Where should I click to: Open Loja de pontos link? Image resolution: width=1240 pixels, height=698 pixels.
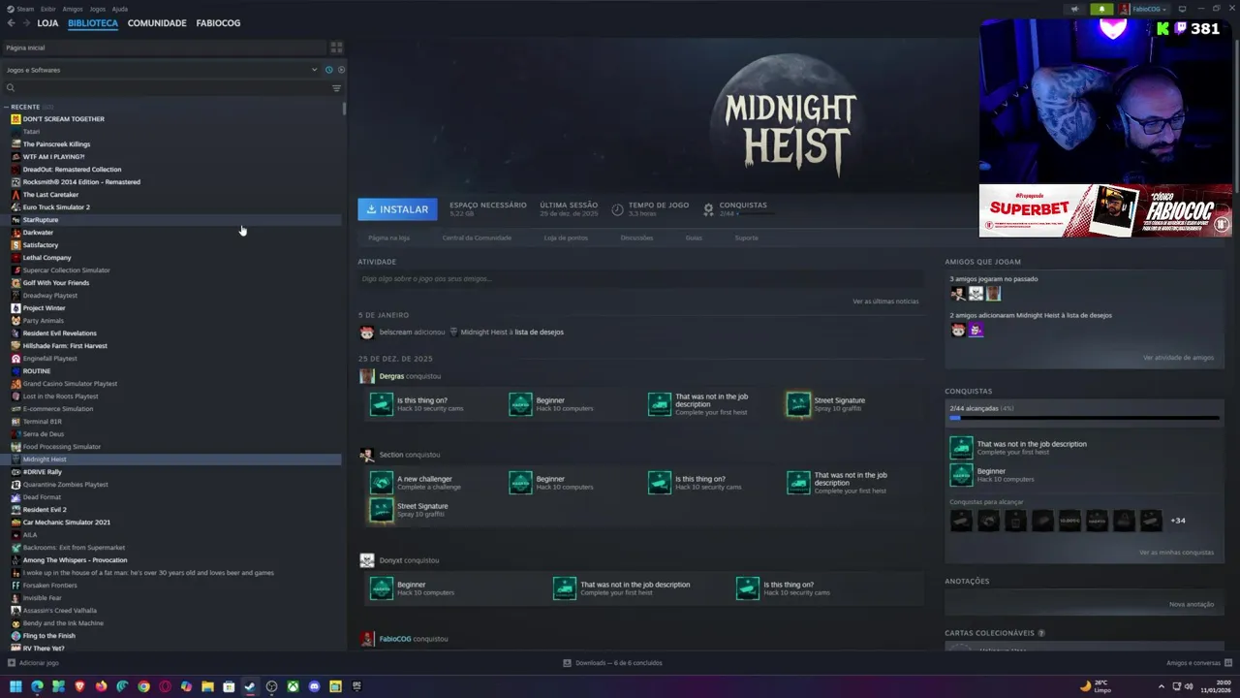(x=566, y=238)
